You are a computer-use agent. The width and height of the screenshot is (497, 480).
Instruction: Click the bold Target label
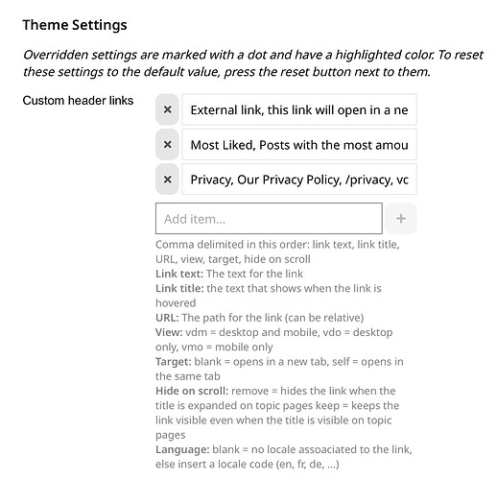click(174, 362)
